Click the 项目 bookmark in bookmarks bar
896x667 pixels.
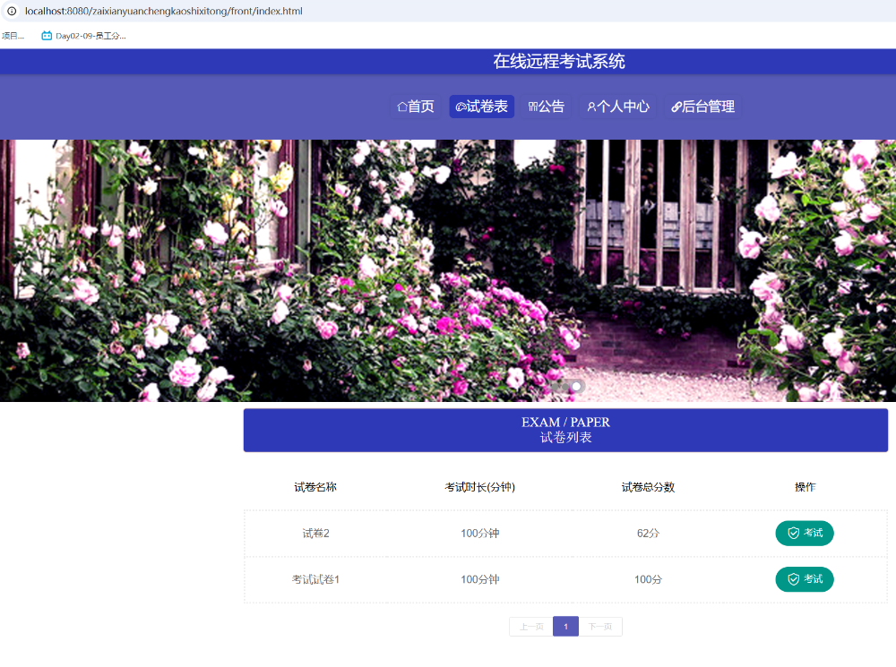(x=13, y=36)
